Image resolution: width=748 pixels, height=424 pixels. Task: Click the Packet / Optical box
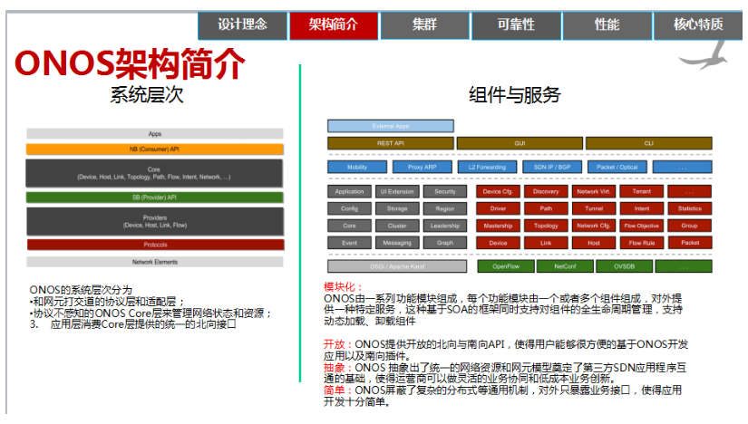click(617, 167)
